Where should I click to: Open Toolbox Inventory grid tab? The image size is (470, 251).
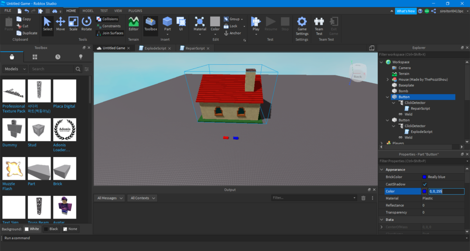35,57
